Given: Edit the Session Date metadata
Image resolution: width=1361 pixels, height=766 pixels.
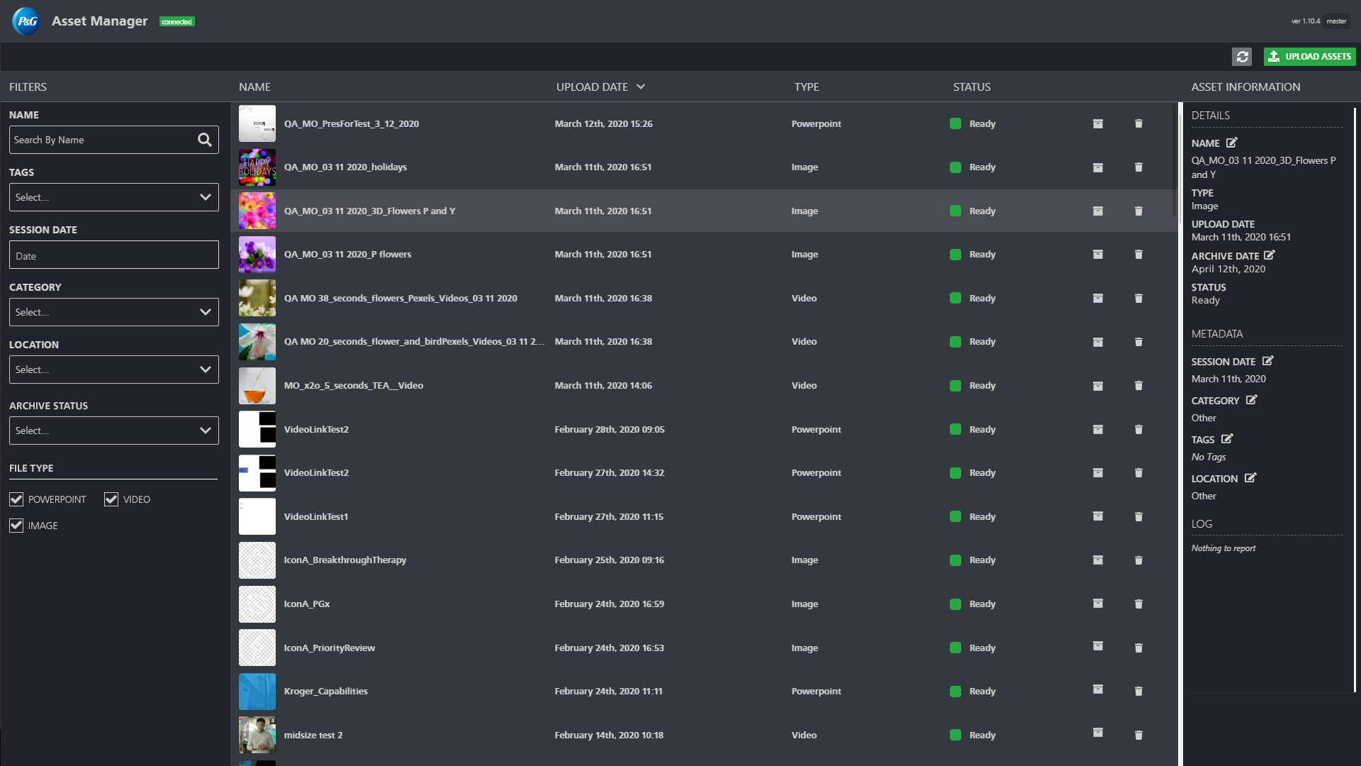Looking at the screenshot, I should coord(1267,361).
